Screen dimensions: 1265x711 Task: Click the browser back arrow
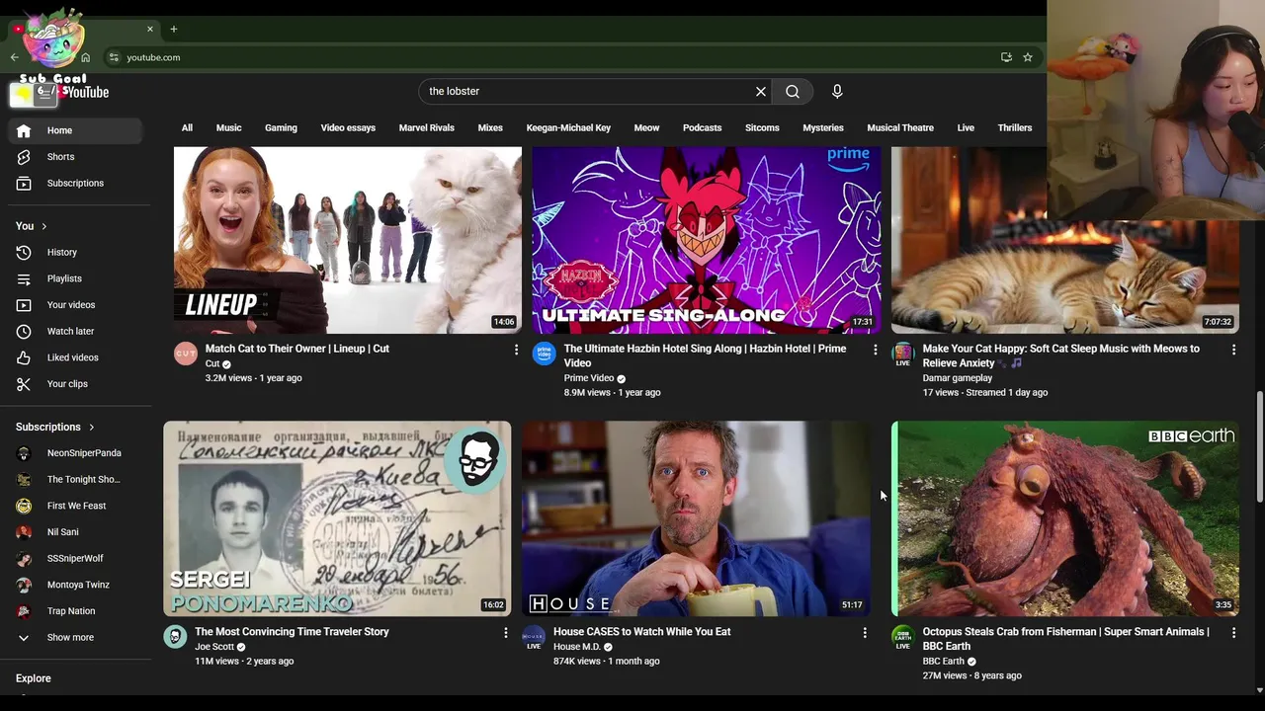(x=14, y=57)
